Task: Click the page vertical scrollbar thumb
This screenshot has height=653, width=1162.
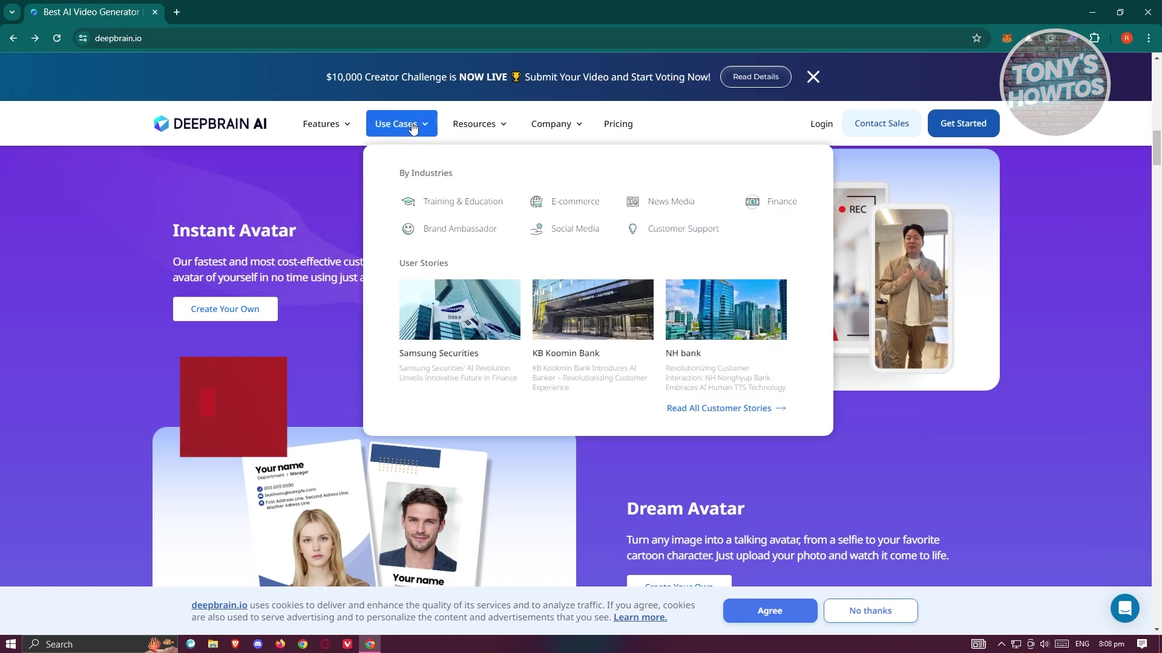Action: [x=1157, y=147]
